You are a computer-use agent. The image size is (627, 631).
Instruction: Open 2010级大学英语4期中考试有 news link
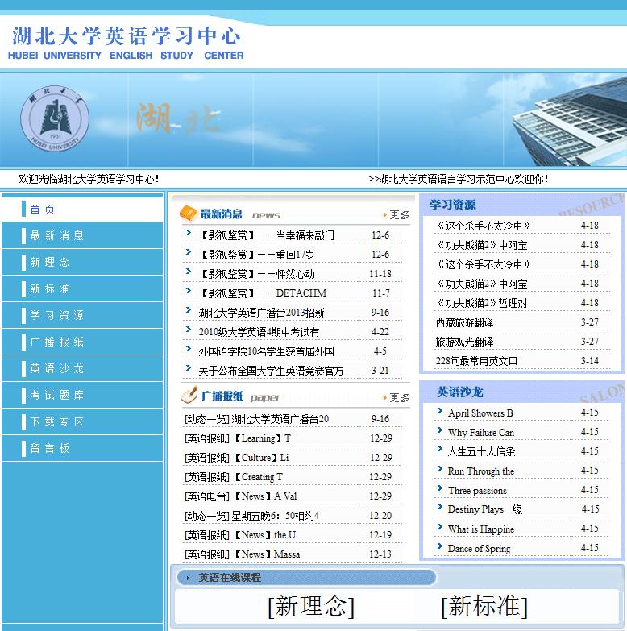click(259, 332)
